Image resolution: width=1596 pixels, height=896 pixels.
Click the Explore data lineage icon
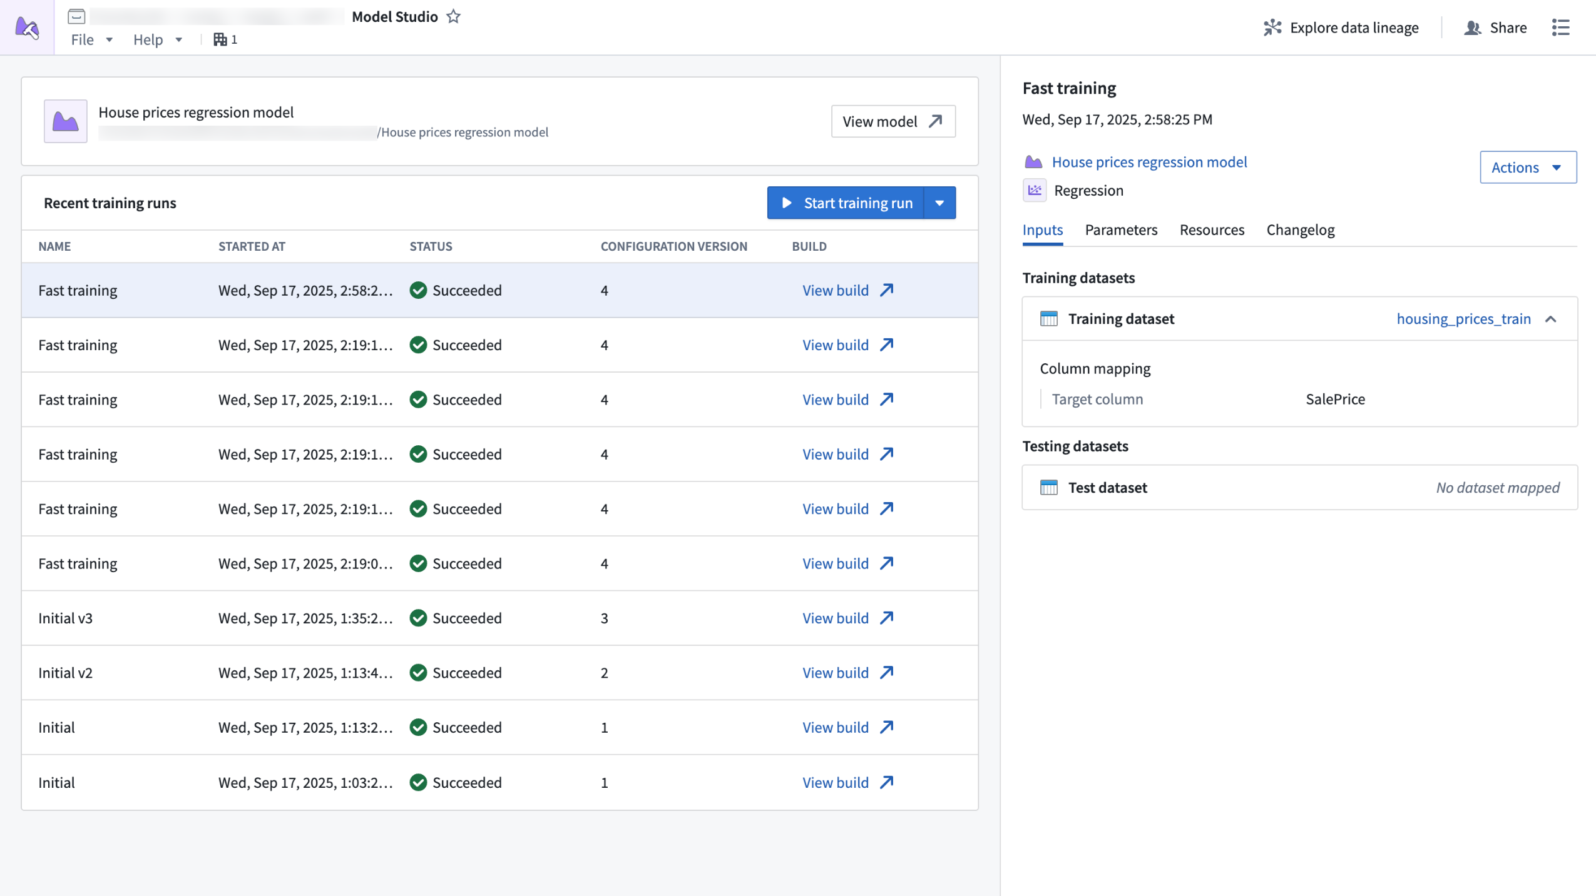point(1272,28)
